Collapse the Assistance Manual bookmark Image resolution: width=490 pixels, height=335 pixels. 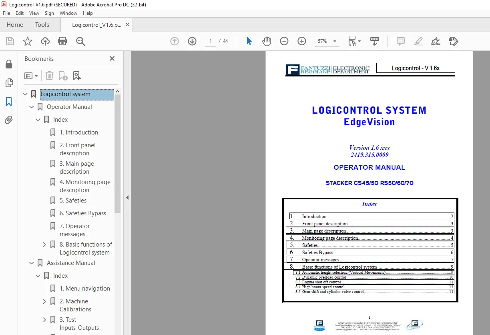pyautogui.click(x=32, y=263)
